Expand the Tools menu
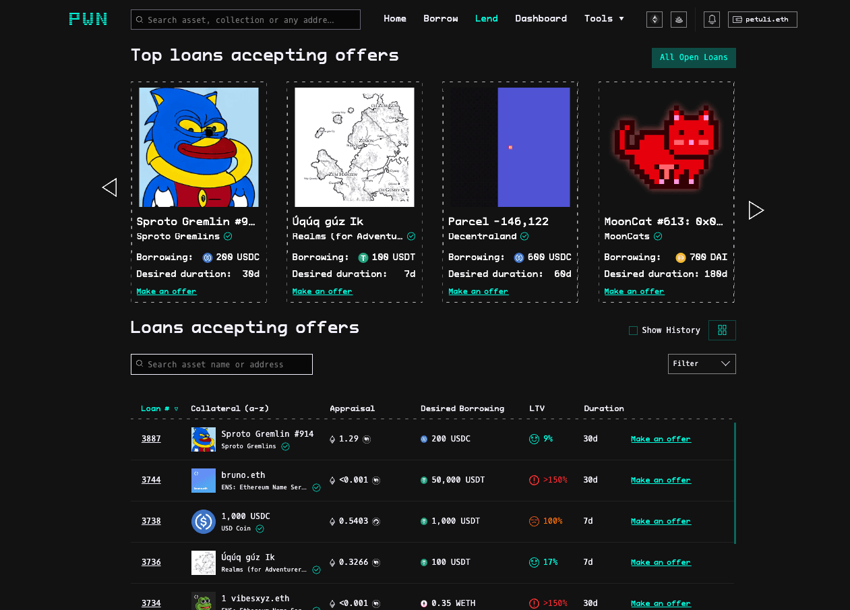 (604, 19)
